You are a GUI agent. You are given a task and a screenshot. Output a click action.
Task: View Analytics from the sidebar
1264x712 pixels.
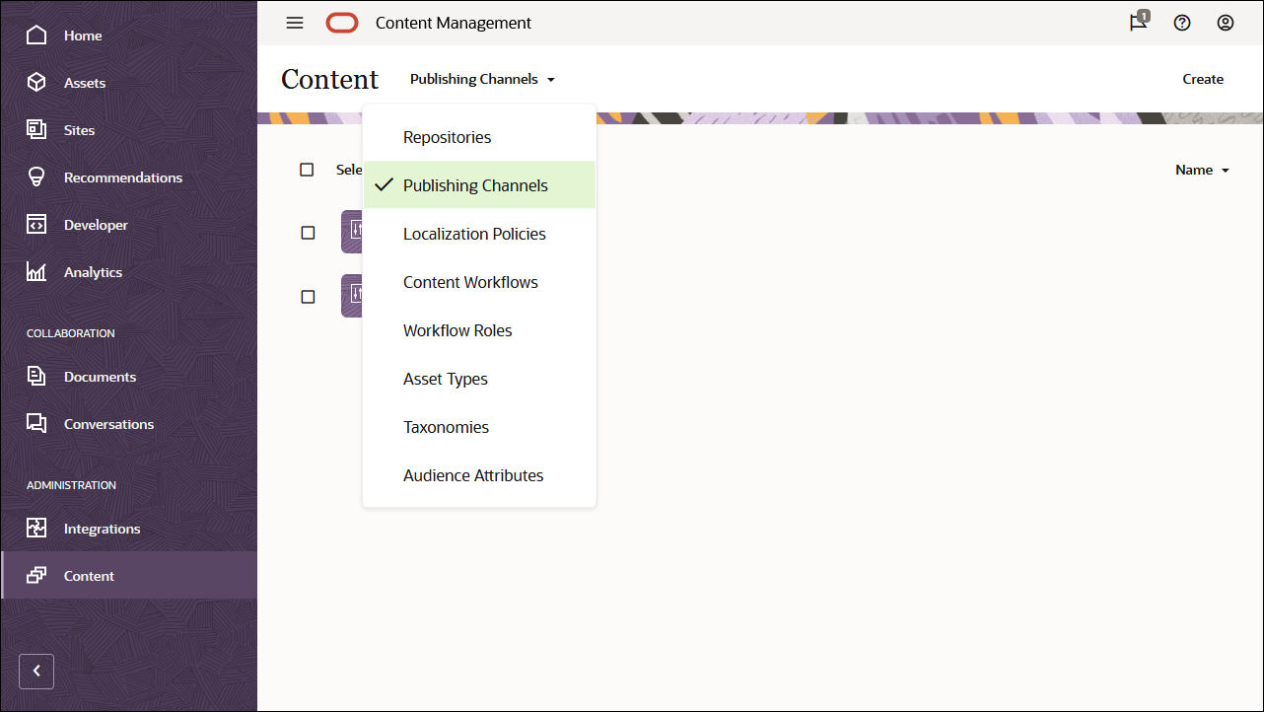point(93,271)
